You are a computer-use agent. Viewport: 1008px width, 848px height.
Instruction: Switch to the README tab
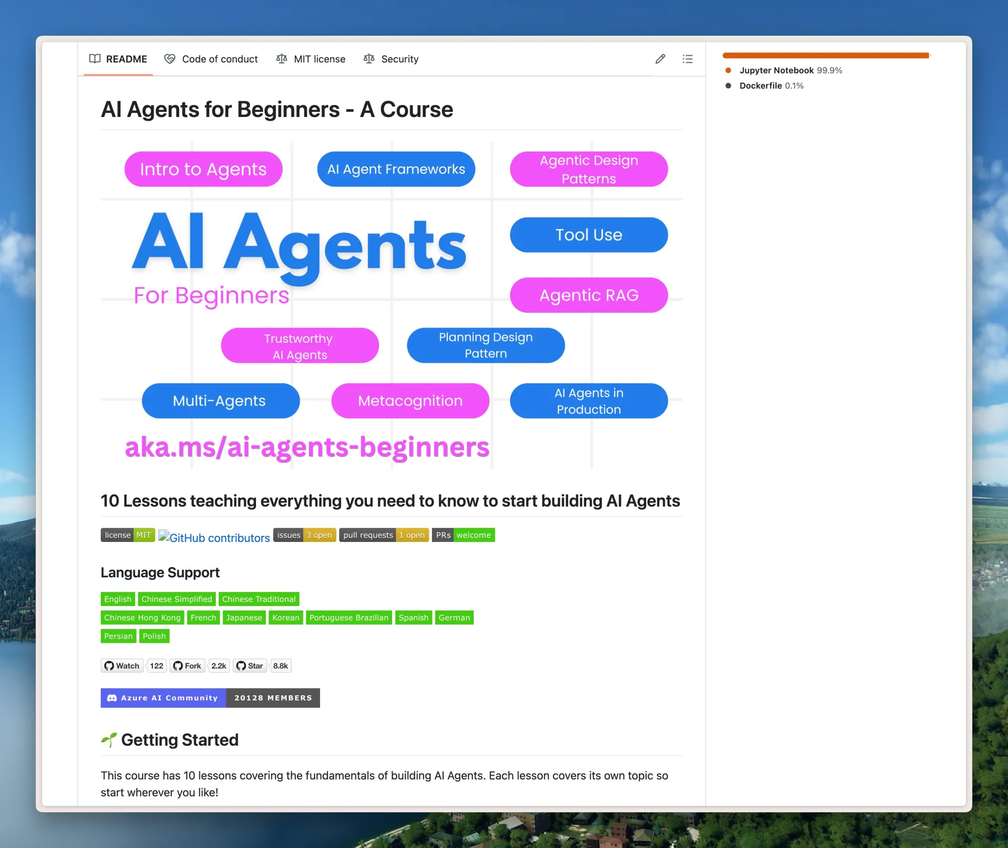[118, 59]
